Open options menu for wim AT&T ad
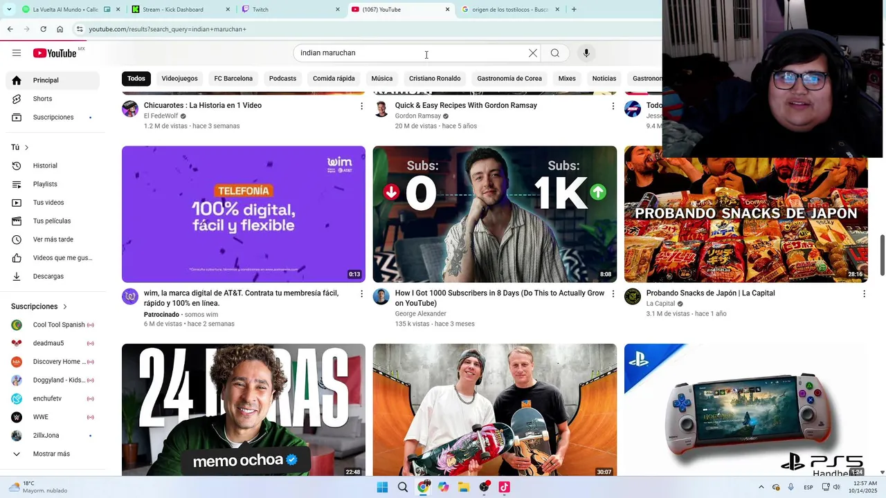 coord(361,294)
